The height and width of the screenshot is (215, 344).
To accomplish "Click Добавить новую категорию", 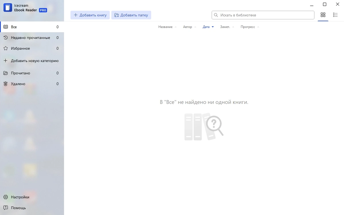I will pyautogui.click(x=32, y=61).
